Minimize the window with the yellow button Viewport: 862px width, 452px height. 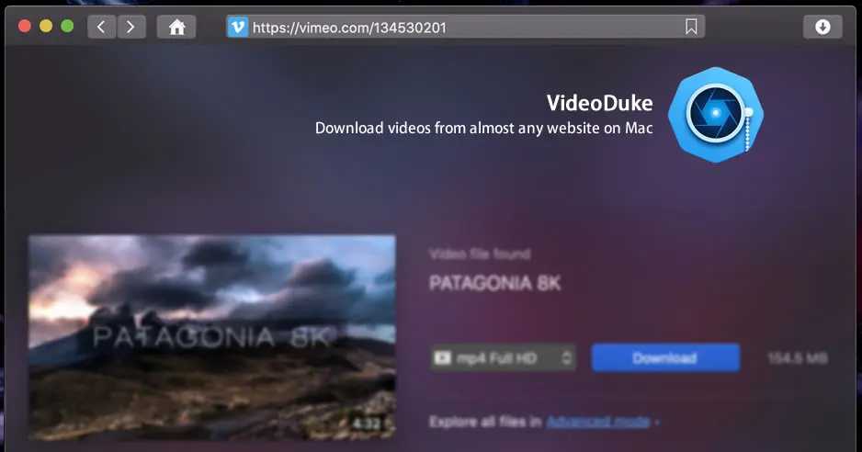(x=46, y=27)
